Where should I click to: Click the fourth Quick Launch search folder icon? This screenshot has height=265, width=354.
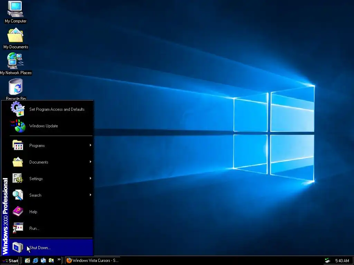pos(51,261)
